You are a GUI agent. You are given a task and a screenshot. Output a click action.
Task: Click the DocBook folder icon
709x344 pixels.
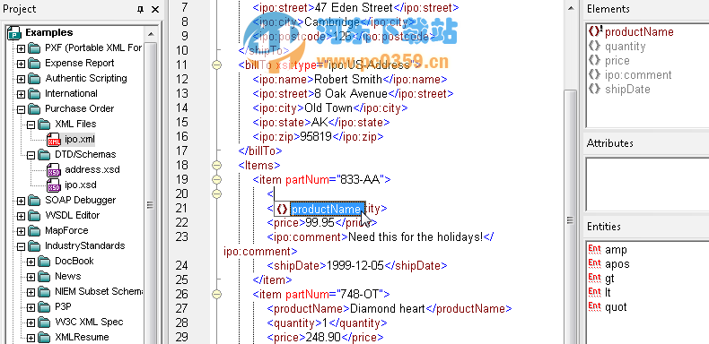44,262
